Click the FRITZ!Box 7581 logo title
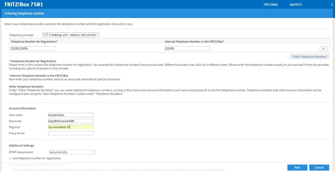The height and width of the screenshot is (172, 335). (x=24, y=5)
